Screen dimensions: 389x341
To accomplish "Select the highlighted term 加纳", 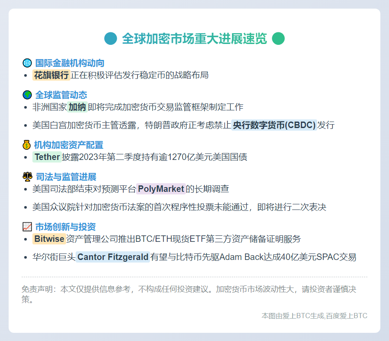I will tap(77, 107).
